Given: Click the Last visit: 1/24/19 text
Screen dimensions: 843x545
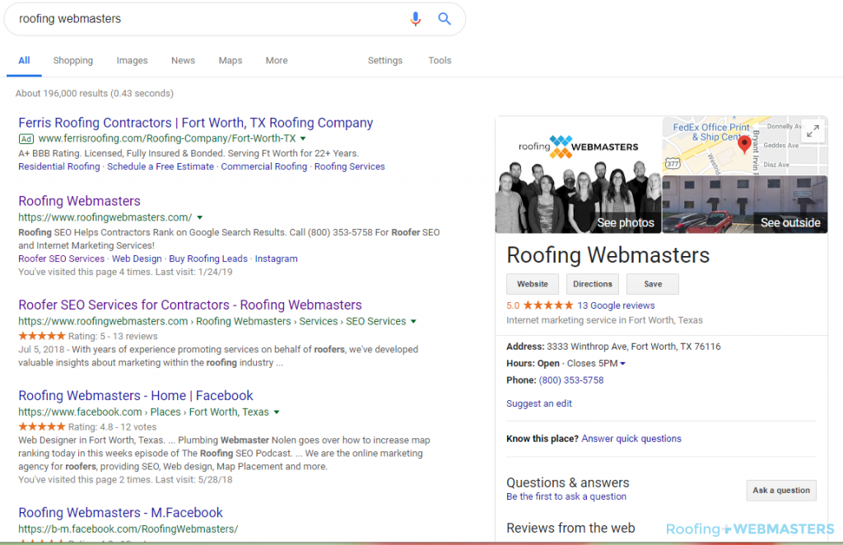Looking at the screenshot, I should click(x=193, y=272).
